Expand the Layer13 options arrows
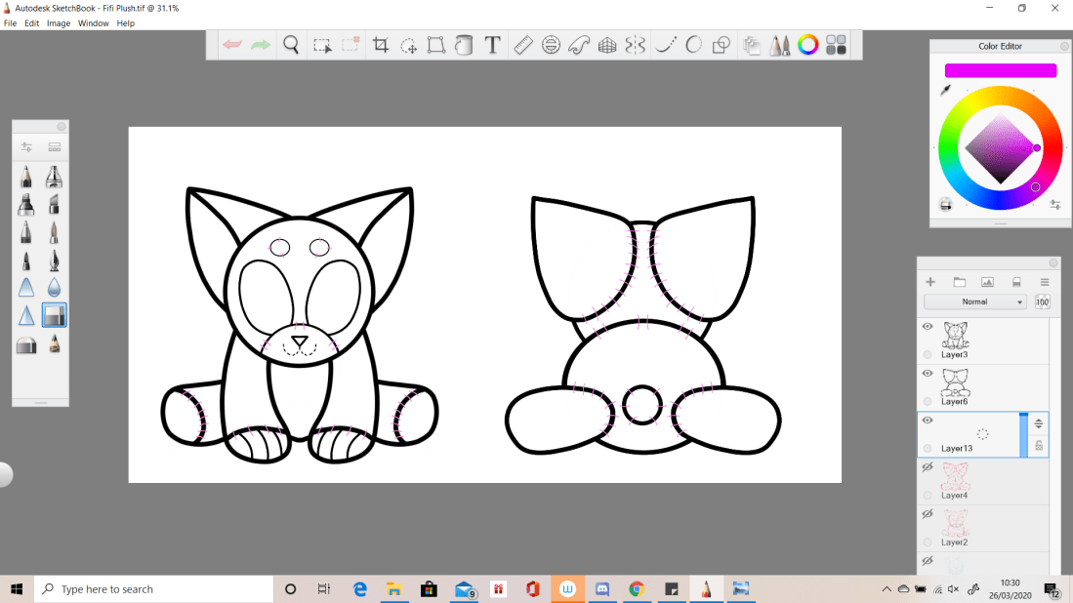This screenshot has height=603, width=1073. click(1039, 423)
